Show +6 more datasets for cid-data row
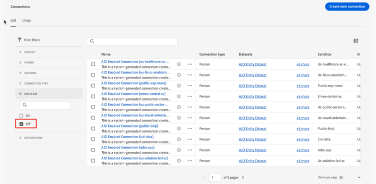Screen dimensions: 376x184 (303, 139)
